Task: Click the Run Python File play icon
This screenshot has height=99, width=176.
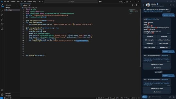Action: [133, 5]
